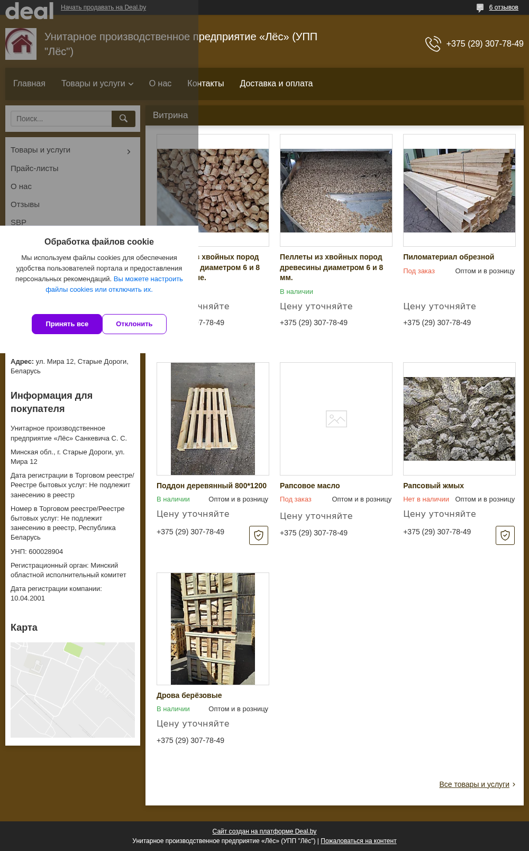Click the shield badge on Поддон деревянный

[259, 535]
